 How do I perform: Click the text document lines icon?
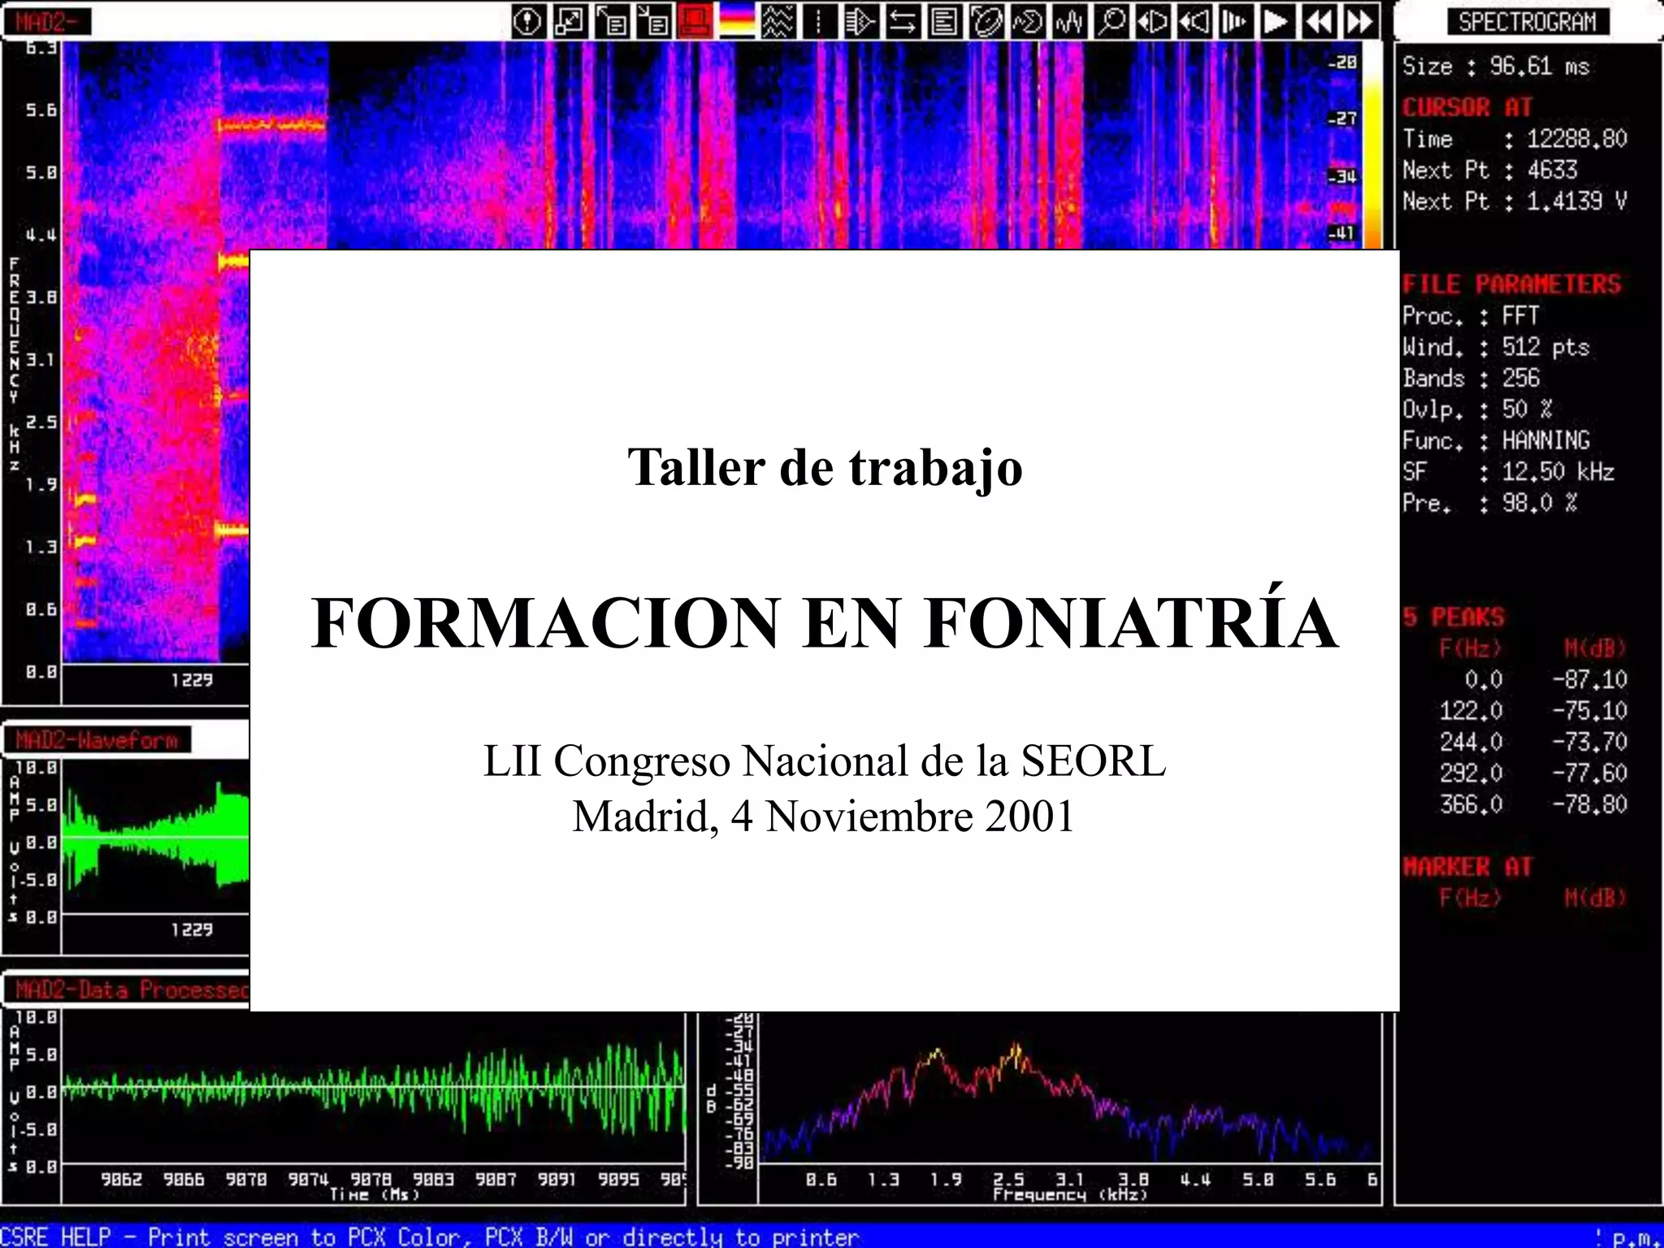pos(943,22)
